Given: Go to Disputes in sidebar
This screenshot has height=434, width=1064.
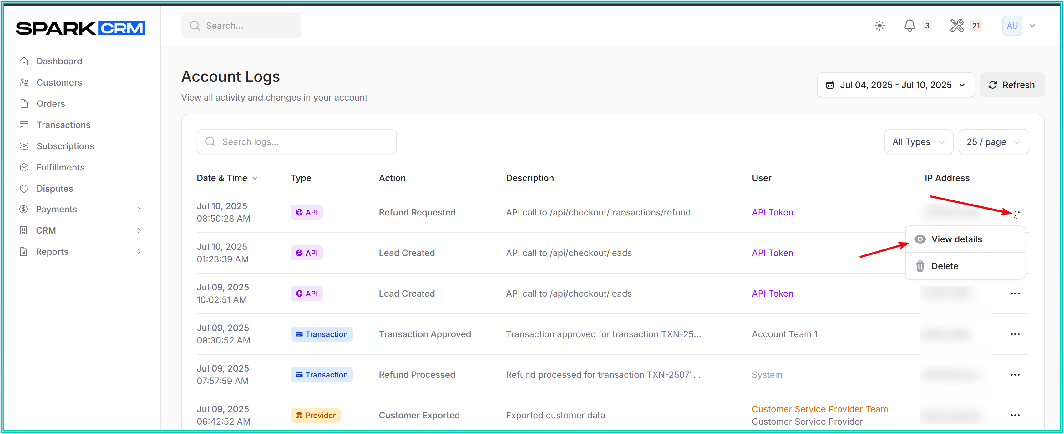Looking at the screenshot, I should tap(54, 188).
